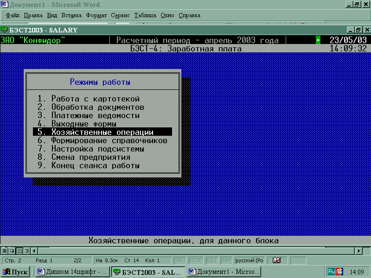The width and height of the screenshot is (371, 278).
Task: Click the 'БЭСТ-4: Заработная плата' heading
Action: coord(186,49)
